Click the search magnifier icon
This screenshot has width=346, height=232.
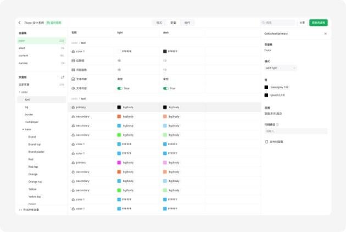[x=263, y=23]
